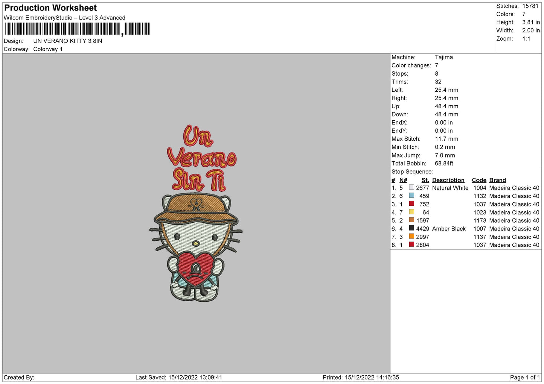Screen dimensions: 544x384
Task: Click the red swatch in stop 3
Action: point(411,204)
